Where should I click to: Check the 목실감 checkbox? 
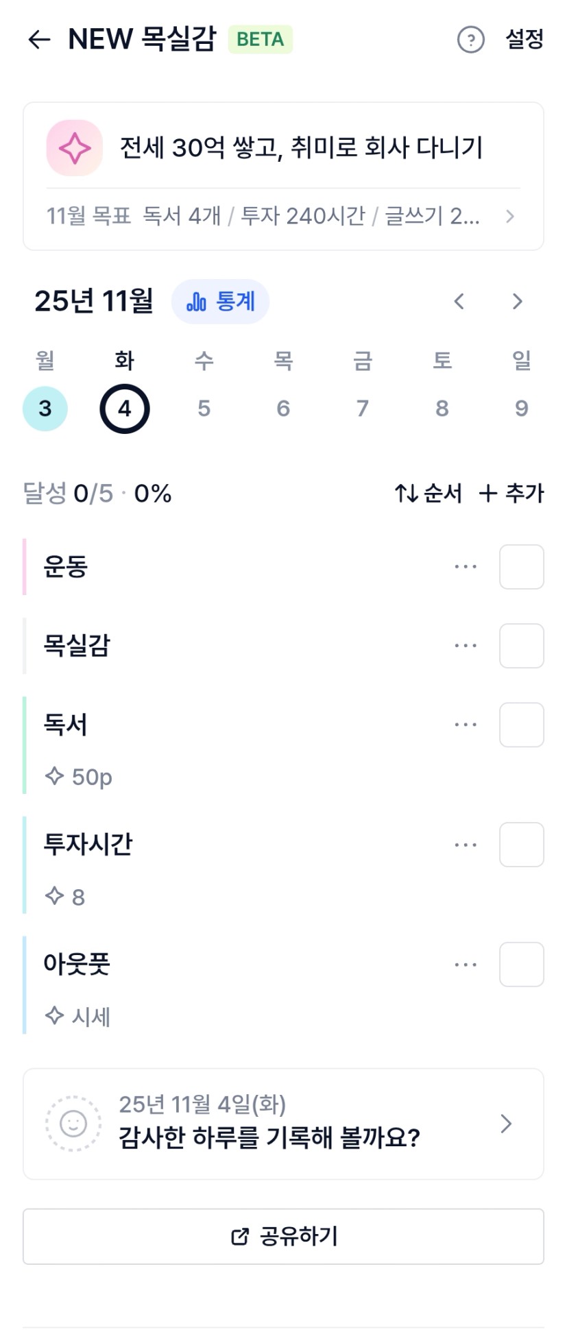point(521,646)
